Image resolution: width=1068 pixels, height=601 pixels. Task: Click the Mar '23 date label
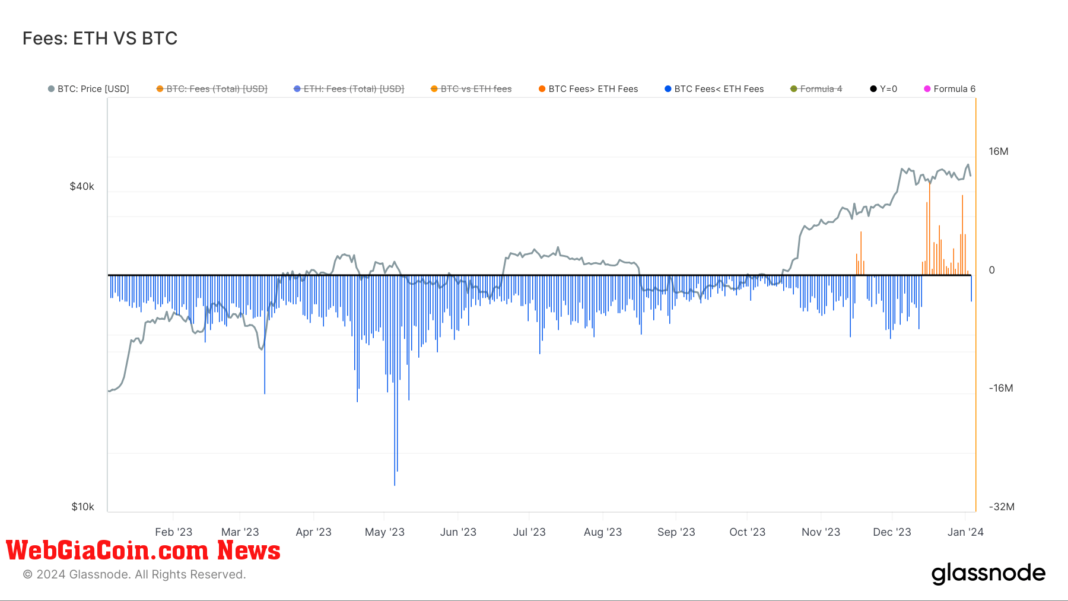tap(240, 532)
